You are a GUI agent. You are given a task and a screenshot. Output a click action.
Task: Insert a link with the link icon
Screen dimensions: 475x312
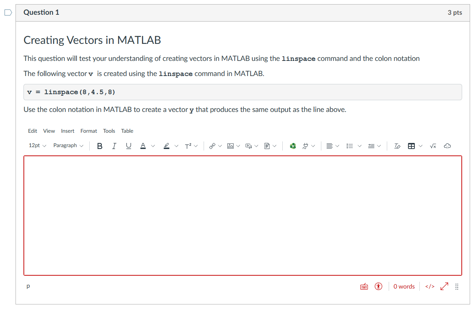(212, 146)
